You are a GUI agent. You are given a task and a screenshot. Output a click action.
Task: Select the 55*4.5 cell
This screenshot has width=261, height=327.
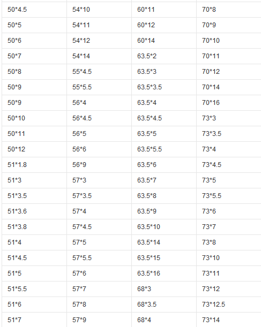pos(99,72)
